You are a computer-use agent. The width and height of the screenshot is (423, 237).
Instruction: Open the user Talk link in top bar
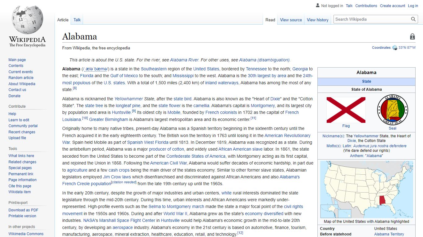[349, 6]
